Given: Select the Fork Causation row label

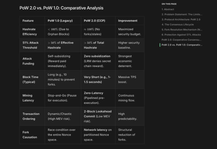Looking at the screenshot, I should click(x=30, y=135).
